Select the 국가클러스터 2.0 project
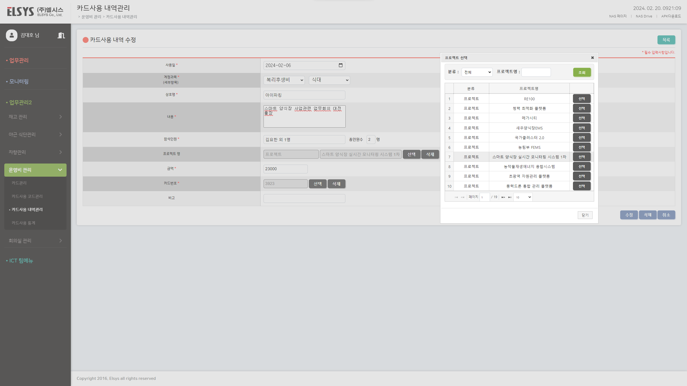The image size is (687, 386). pos(582,138)
